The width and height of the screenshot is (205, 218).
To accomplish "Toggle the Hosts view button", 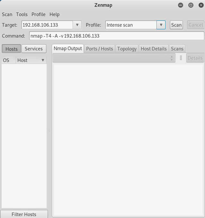I will click(x=12, y=49).
